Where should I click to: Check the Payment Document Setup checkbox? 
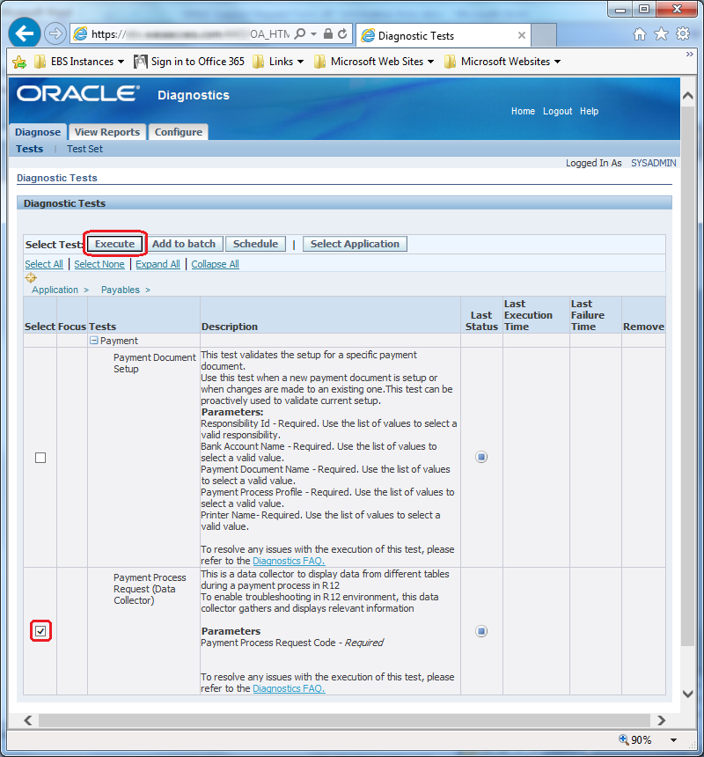[x=40, y=458]
